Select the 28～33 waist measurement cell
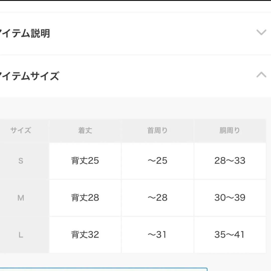The height and width of the screenshot is (271, 271). click(230, 161)
